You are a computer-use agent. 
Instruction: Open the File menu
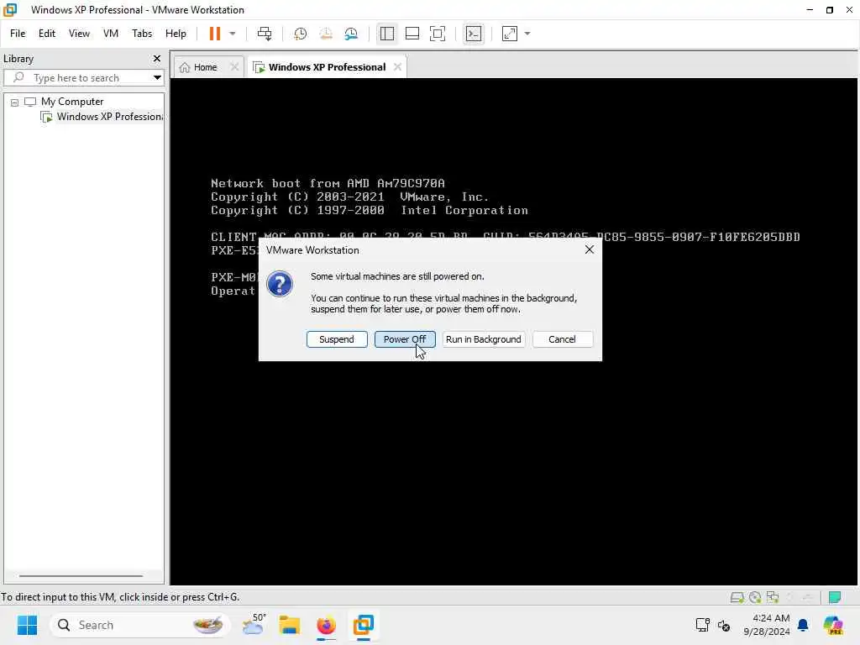(x=18, y=34)
